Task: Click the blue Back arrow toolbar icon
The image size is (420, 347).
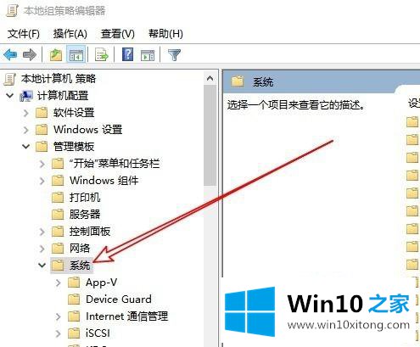Action: point(11,54)
